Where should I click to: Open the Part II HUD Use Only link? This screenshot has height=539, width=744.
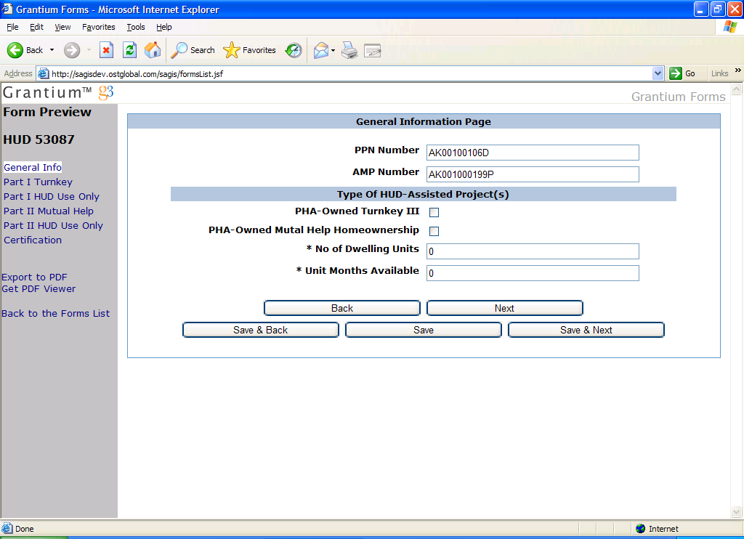click(53, 226)
